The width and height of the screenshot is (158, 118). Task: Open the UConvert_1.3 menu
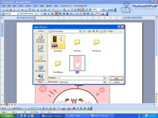66,6
